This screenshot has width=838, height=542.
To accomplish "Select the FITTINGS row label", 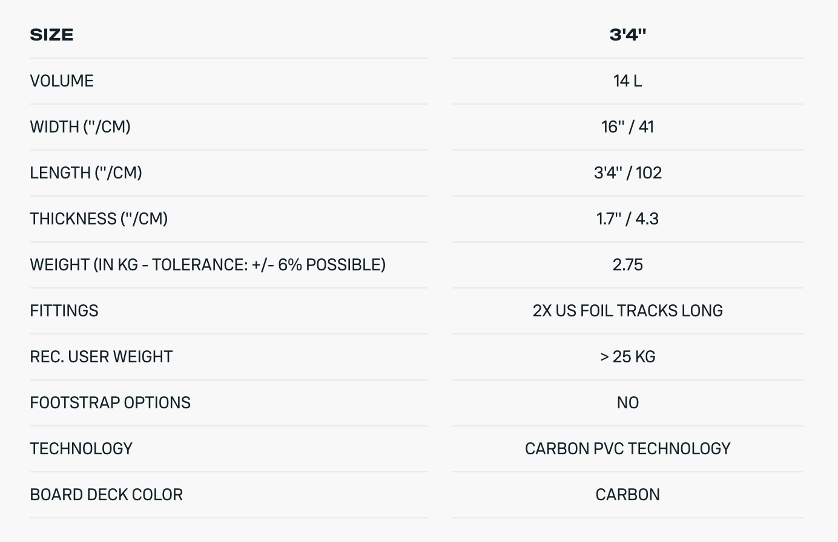I will 64,311.
